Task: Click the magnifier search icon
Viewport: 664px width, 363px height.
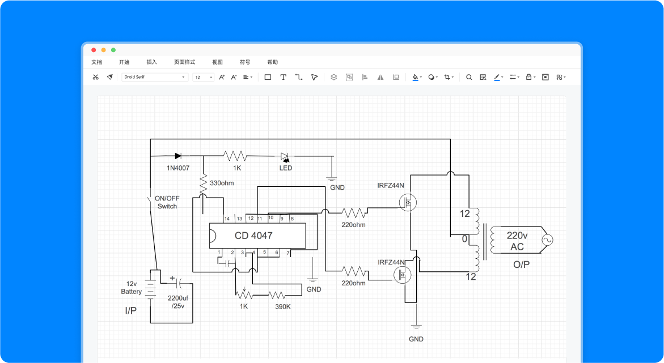Action: pos(469,77)
